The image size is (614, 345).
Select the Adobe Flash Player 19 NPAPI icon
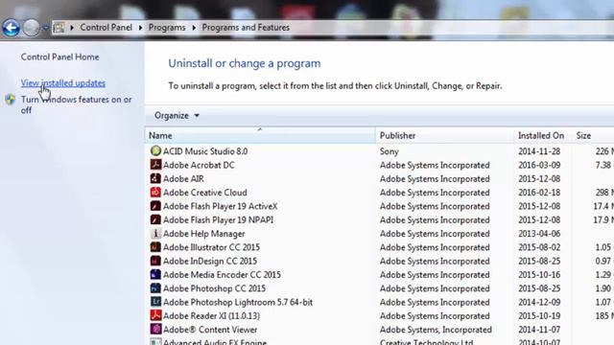(155, 219)
